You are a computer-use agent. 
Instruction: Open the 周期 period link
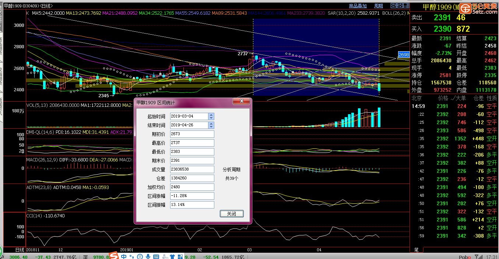tap(379, 6)
